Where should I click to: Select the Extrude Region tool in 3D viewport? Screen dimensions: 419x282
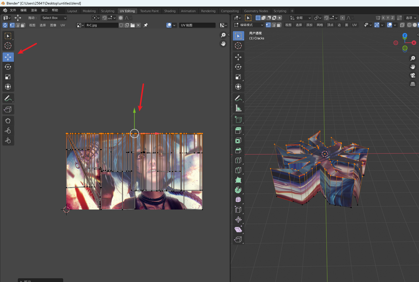[238, 131]
